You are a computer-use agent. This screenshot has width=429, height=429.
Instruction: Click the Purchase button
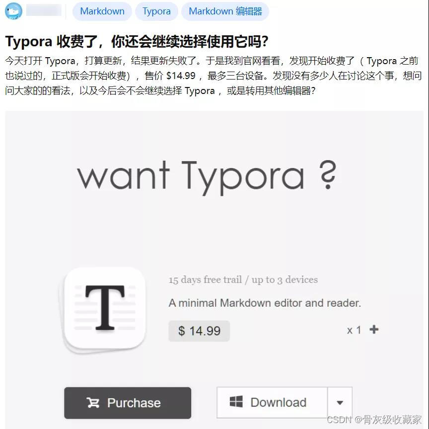pos(128,403)
